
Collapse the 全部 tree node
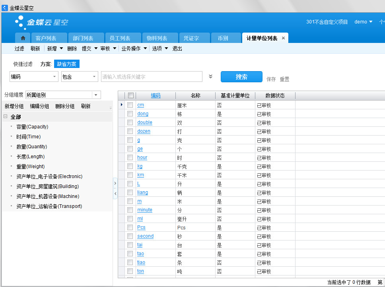pos(6,117)
